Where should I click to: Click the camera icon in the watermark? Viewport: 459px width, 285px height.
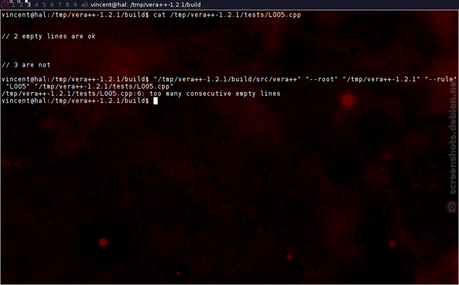tap(452, 207)
